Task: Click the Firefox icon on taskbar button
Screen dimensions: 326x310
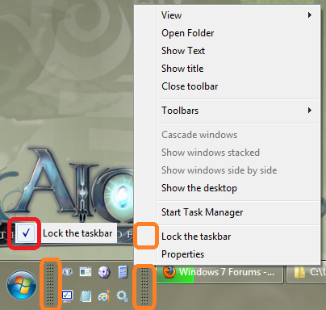Action: point(169,272)
